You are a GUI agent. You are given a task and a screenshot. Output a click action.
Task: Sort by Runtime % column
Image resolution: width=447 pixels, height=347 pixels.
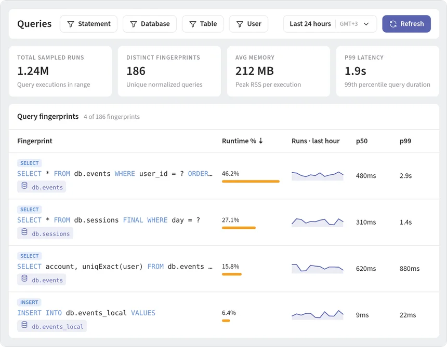tap(242, 141)
